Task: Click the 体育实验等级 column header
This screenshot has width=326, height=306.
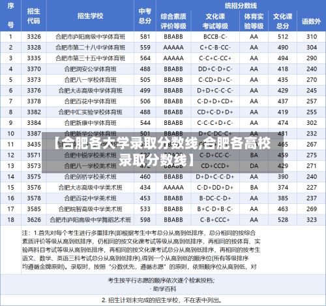Action: 254,21
